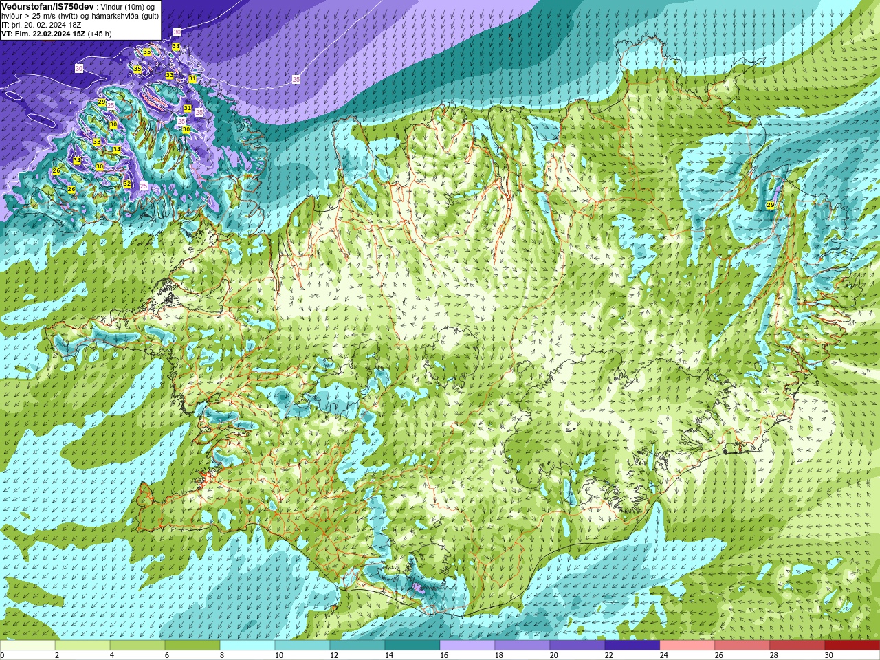Pick the 20–22 m/s violet legend swatch

[577, 646]
